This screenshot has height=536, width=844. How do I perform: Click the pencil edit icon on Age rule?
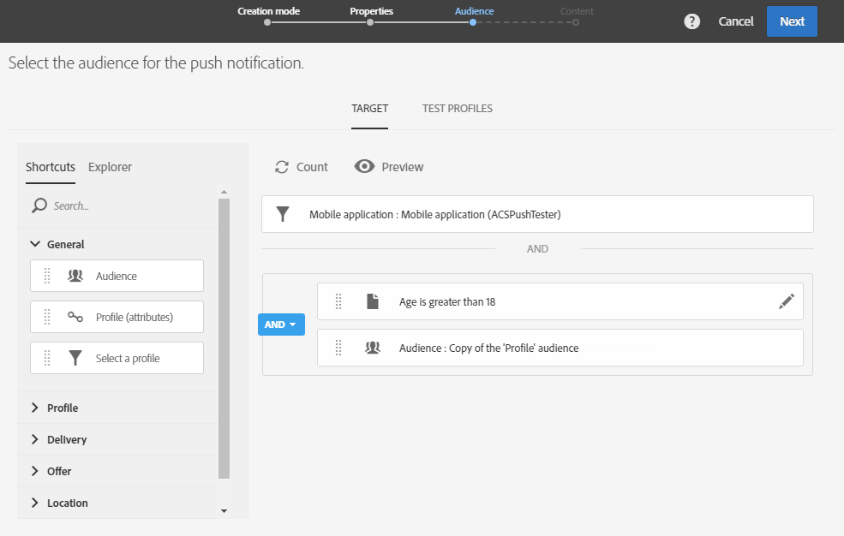point(786,301)
